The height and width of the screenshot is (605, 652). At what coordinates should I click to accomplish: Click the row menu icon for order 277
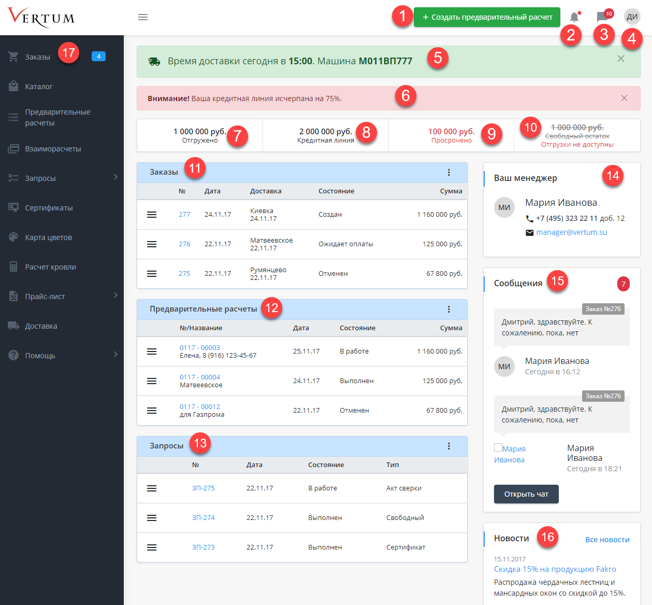pyautogui.click(x=152, y=215)
